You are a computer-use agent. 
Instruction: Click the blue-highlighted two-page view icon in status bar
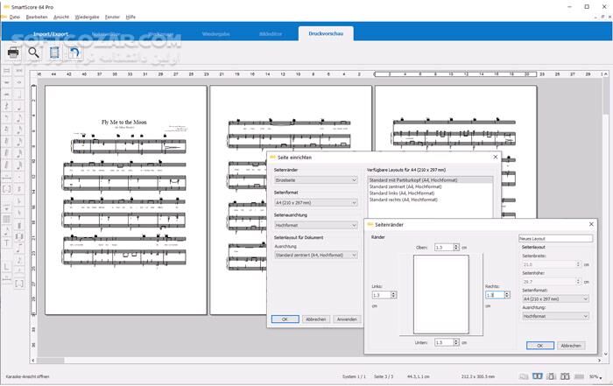pyautogui.click(x=538, y=376)
